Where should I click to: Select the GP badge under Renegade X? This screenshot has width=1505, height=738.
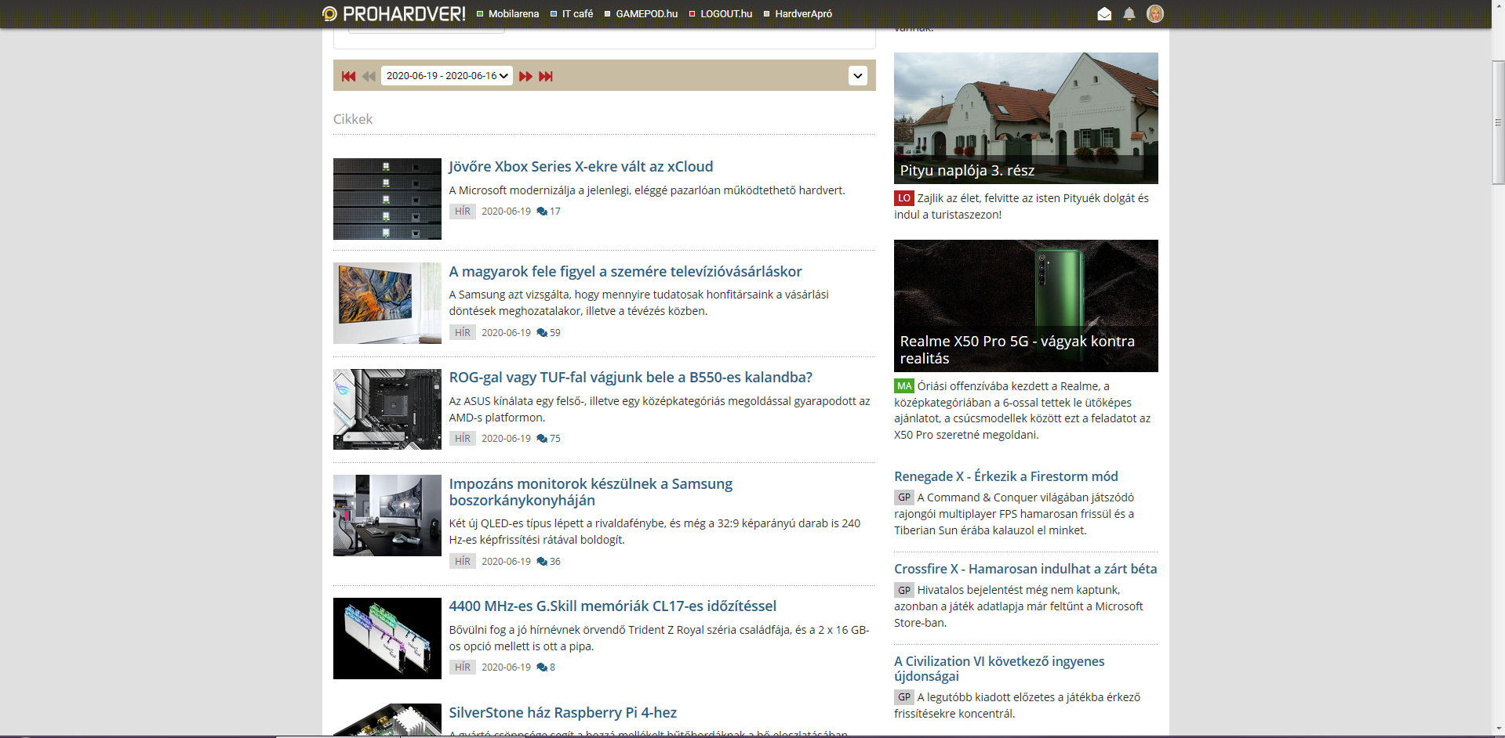click(x=904, y=497)
